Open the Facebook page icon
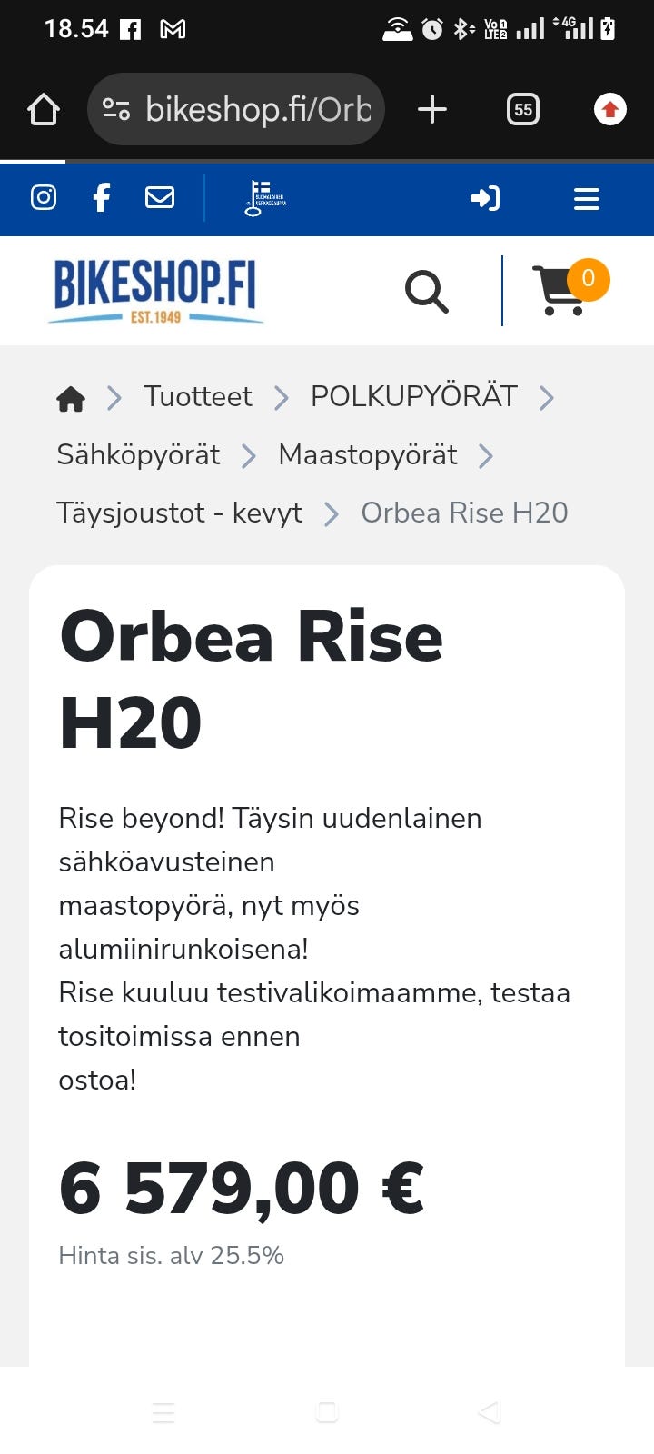654x1454 pixels. [x=102, y=197]
